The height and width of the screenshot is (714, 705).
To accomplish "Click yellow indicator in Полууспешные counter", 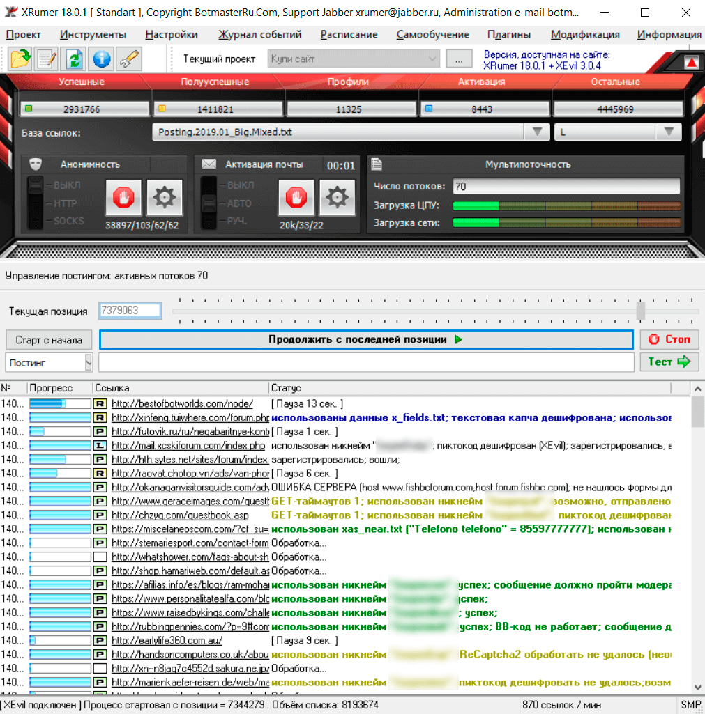I will point(162,109).
